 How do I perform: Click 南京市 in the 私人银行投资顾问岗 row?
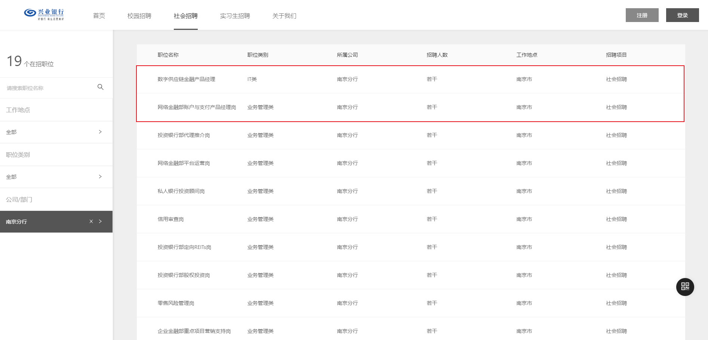(x=524, y=191)
